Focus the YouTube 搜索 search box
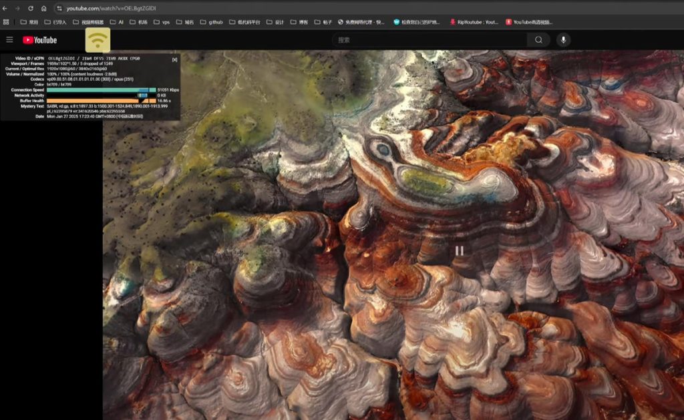This screenshot has width=684, height=420. point(430,40)
